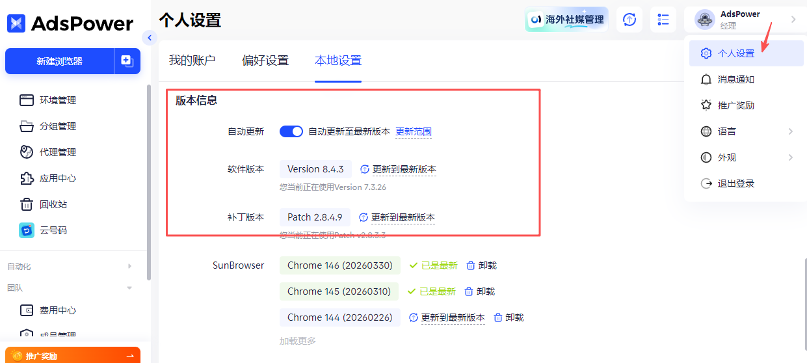Viewport: 807px width, 363px height.
Task: Update Chrome 144 to latest version
Action: [x=453, y=317]
